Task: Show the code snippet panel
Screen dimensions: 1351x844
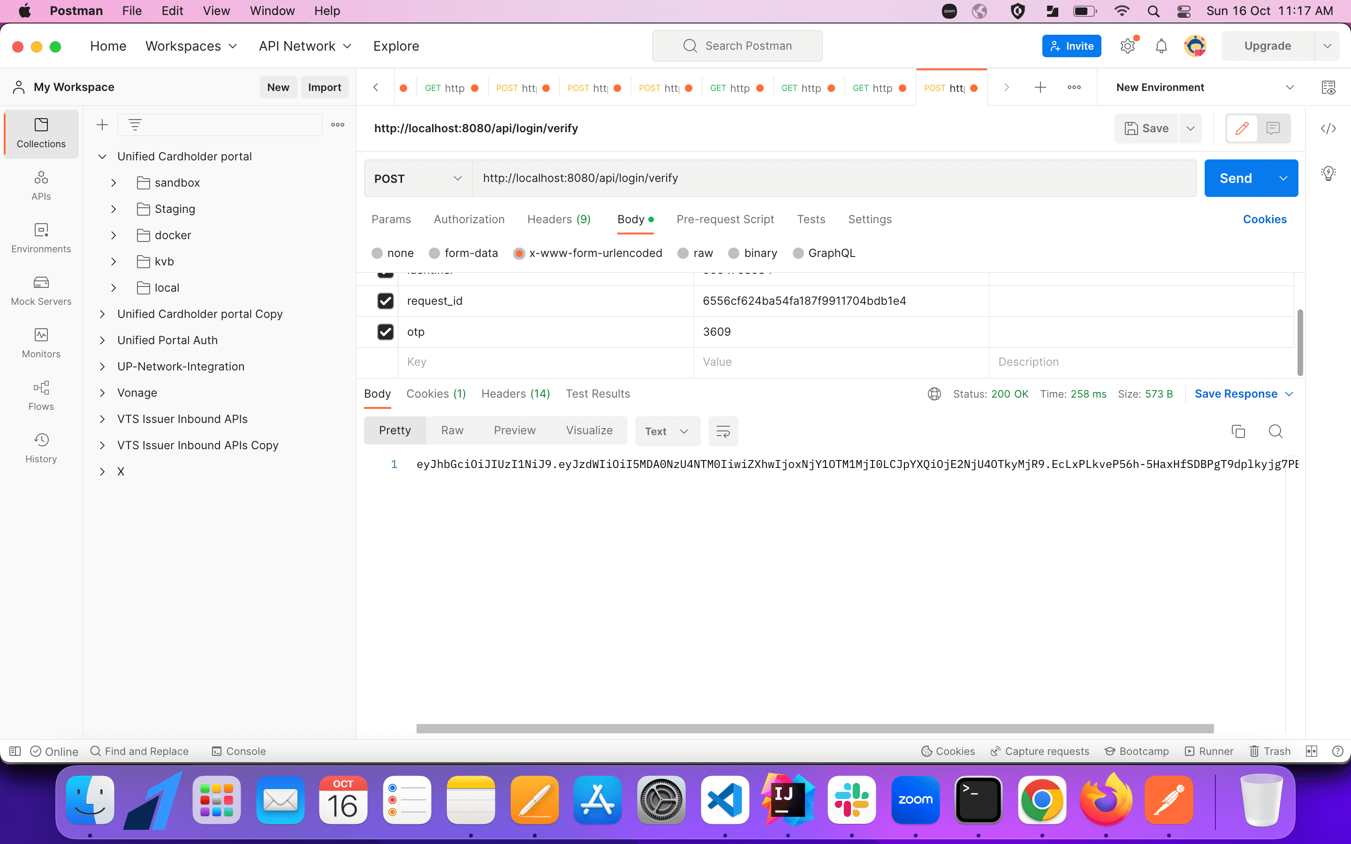Action: click(x=1328, y=128)
